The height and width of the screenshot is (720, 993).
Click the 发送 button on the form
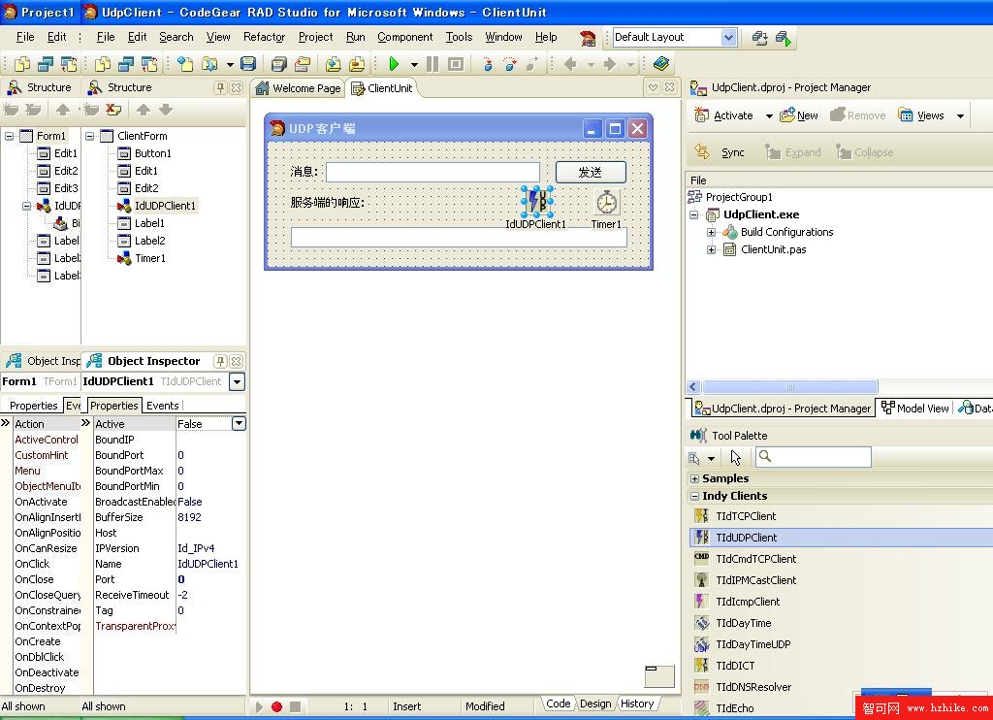pyautogui.click(x=591, y=172)
